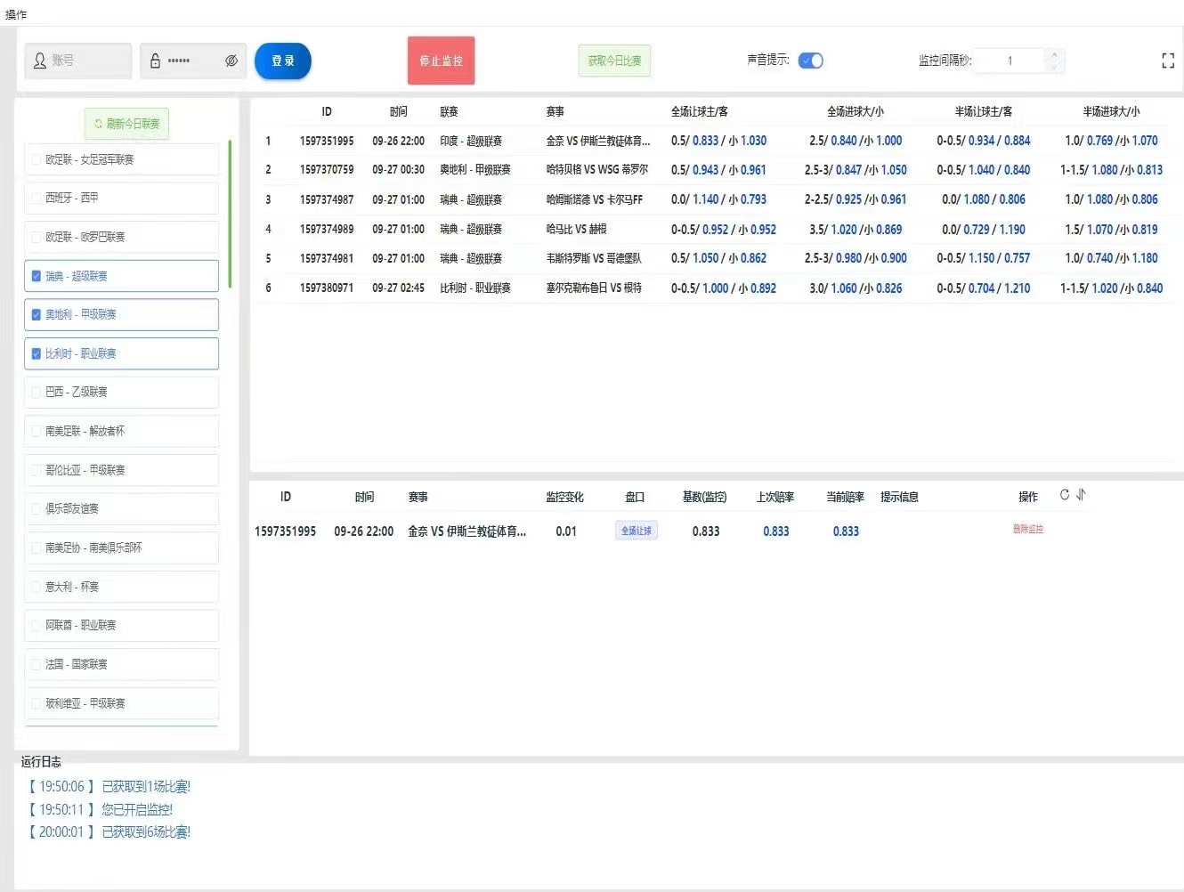The image size is (1184, 892).
Task: Click the 获取今日比赛 button
Action: [x=614, y=61]
